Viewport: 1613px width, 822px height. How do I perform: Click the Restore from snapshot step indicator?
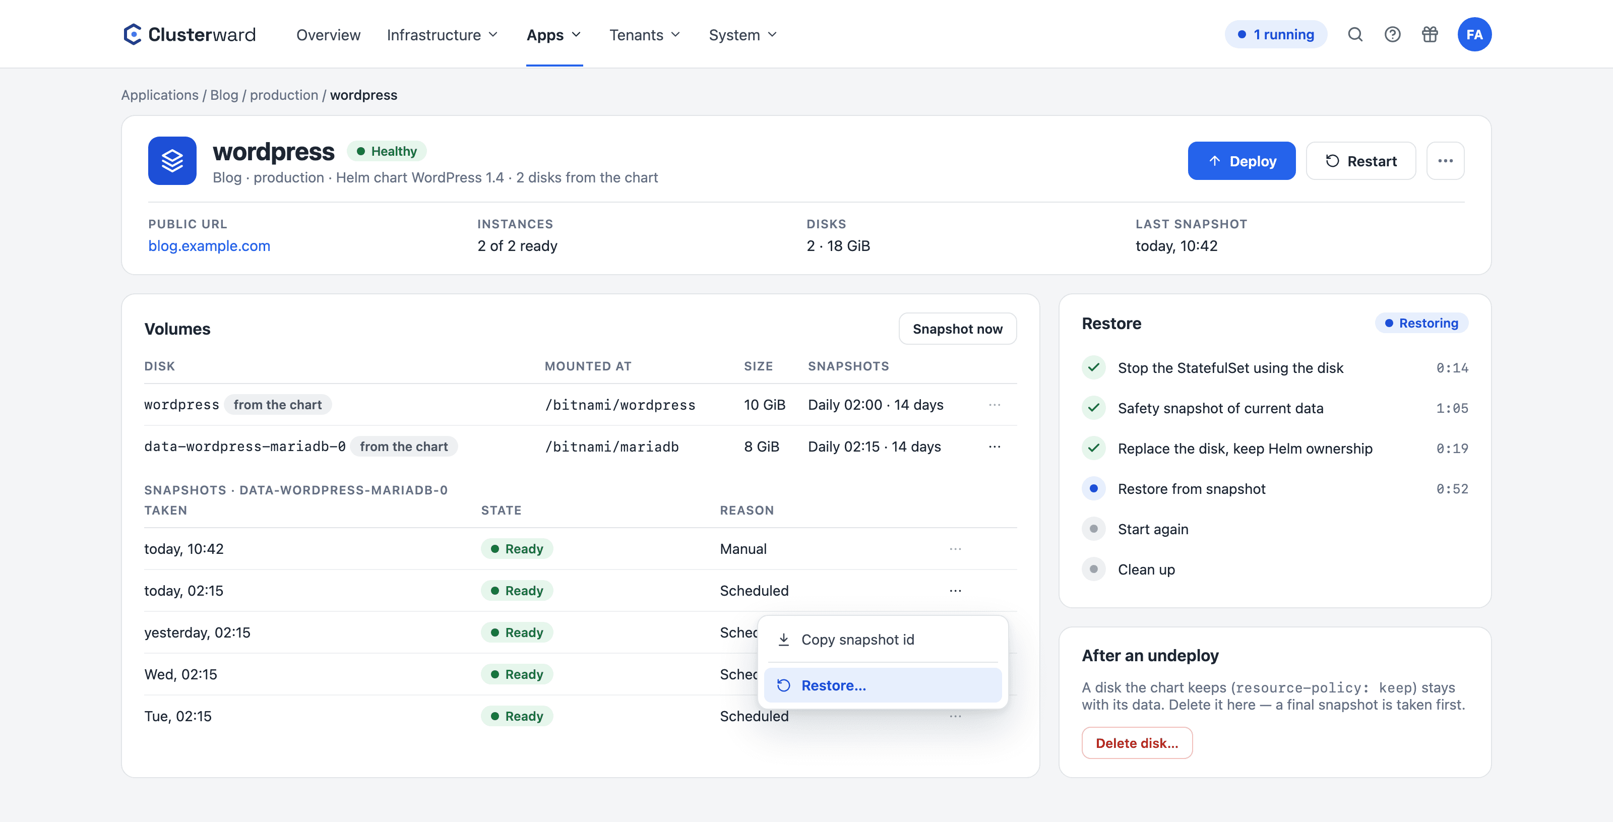pyautogui.click(x=1093, y=489)
